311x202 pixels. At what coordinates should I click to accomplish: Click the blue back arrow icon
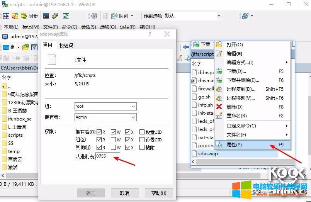(x=186, y=47)
